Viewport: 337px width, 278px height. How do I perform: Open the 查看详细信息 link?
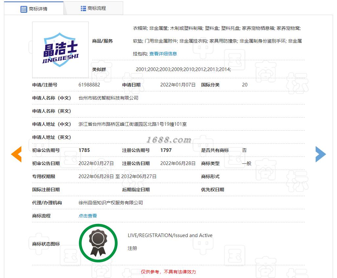163,54
